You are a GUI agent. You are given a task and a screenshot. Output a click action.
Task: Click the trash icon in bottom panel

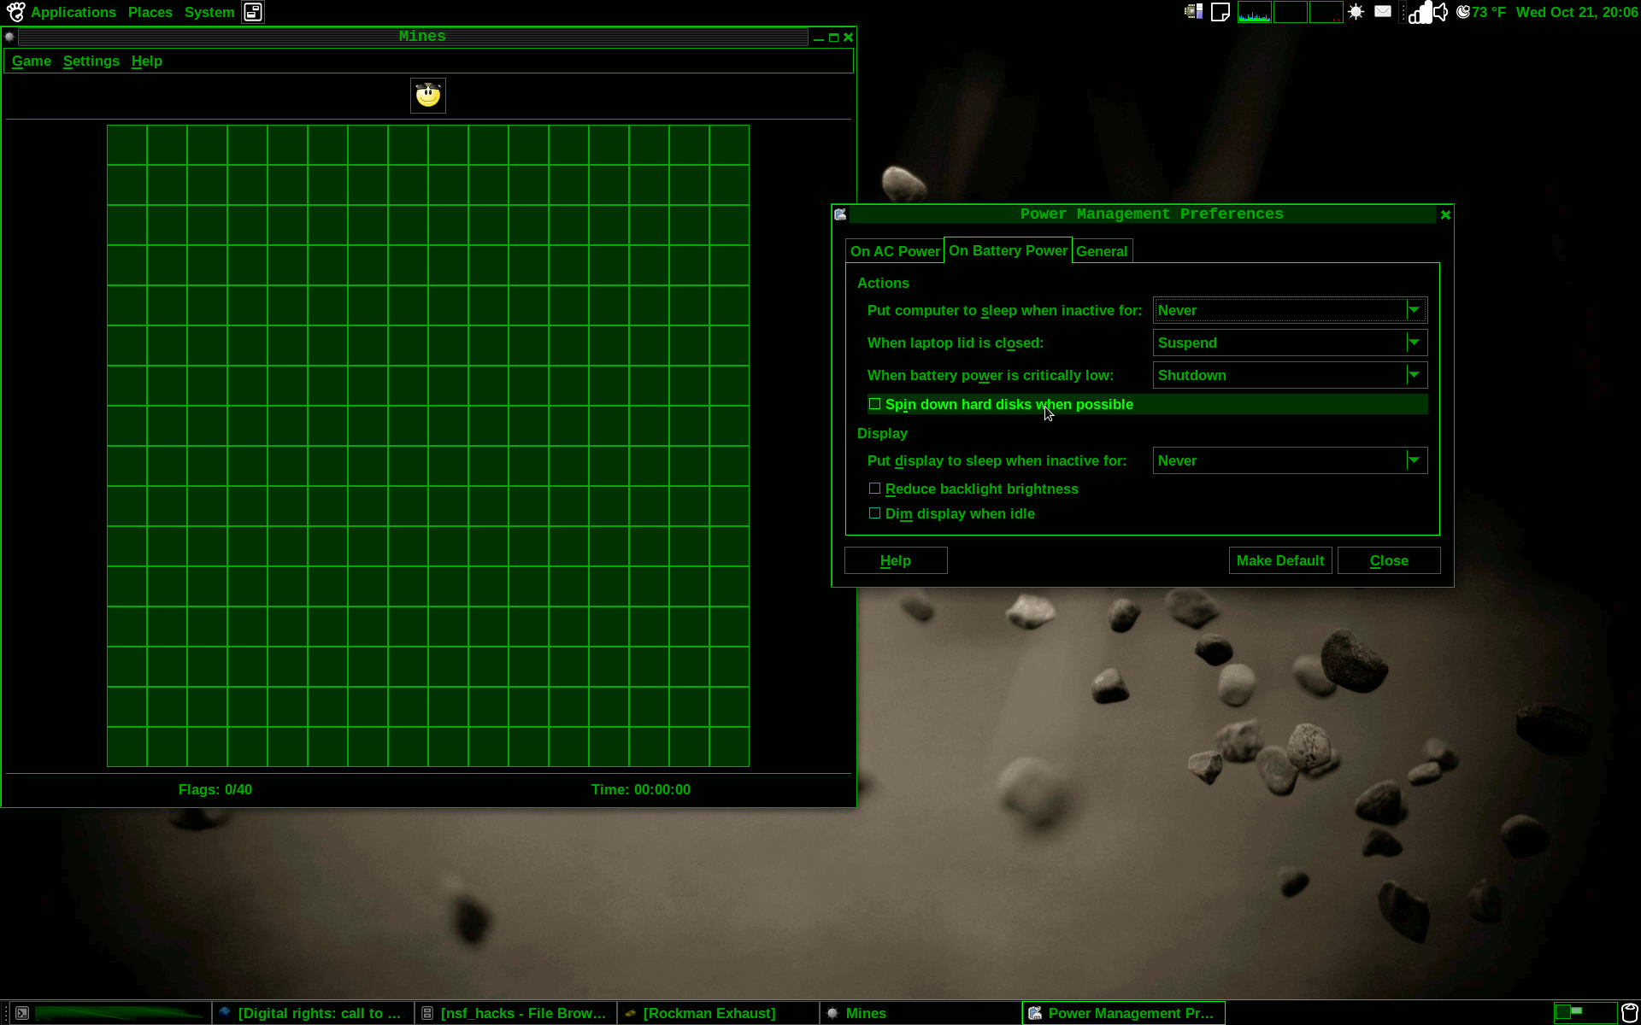(x=1629, y=1012)
